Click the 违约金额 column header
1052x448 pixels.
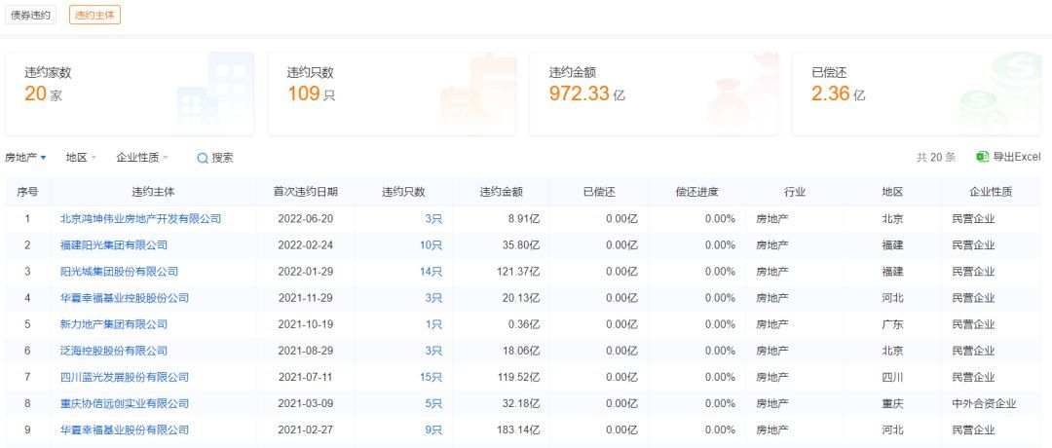pos(502,192)
